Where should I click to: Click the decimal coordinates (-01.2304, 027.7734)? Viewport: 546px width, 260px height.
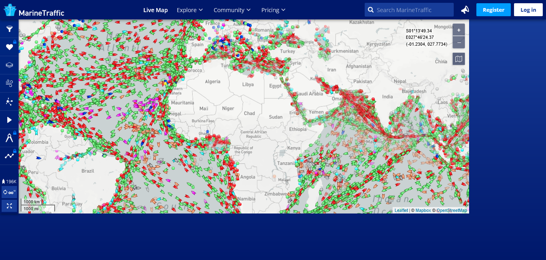[427, 44]
